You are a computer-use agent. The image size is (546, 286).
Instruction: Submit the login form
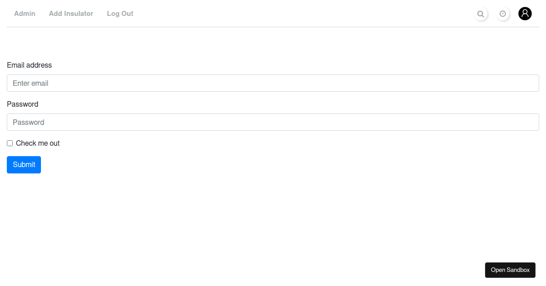(x=24, y=165)
